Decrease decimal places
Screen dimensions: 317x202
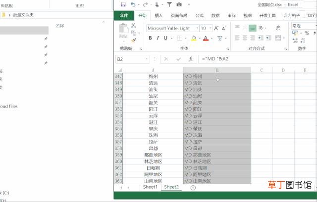click(303, 40)
